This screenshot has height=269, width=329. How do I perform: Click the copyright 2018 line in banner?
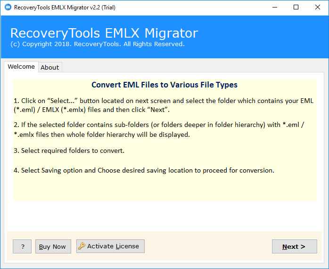(x=98, y=44)
